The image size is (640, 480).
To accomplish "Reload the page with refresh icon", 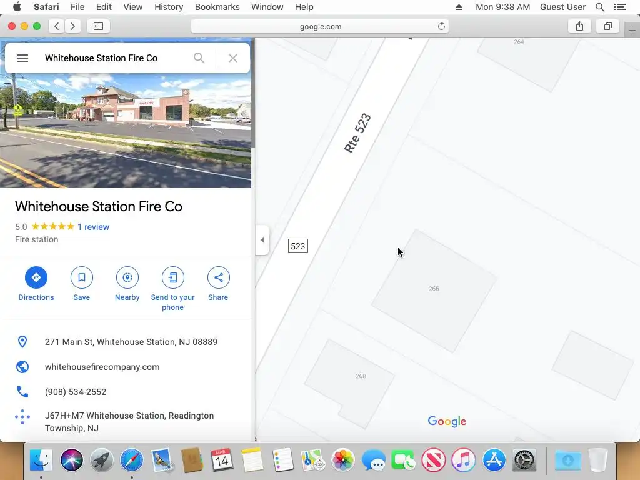I will (441, 26).
